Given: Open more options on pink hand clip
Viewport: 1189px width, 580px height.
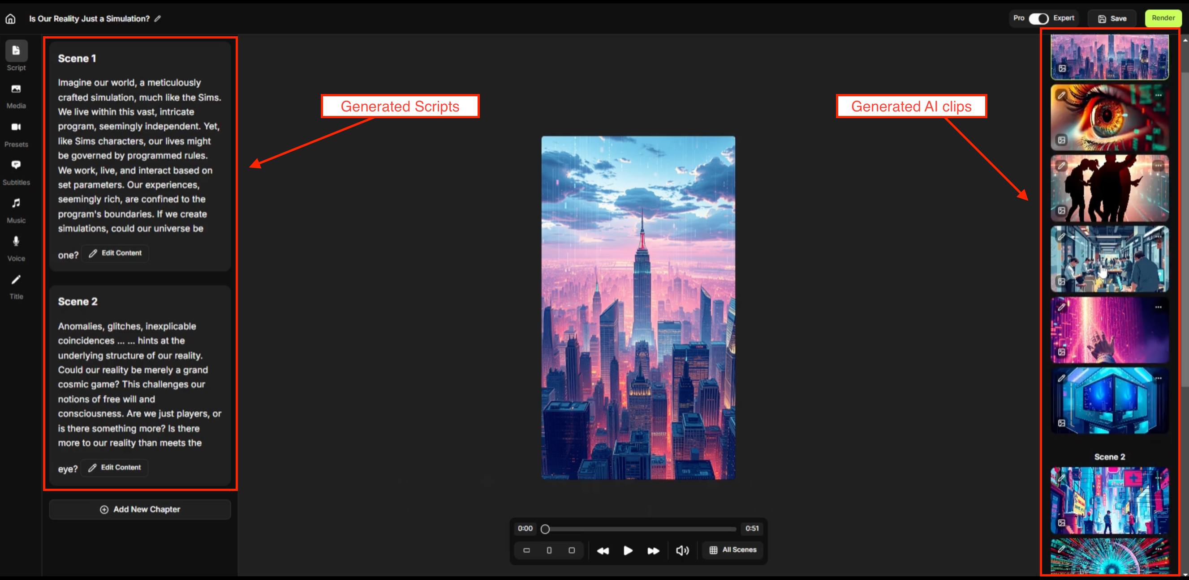Looking at the screenshot, I should coord(1158,307).
